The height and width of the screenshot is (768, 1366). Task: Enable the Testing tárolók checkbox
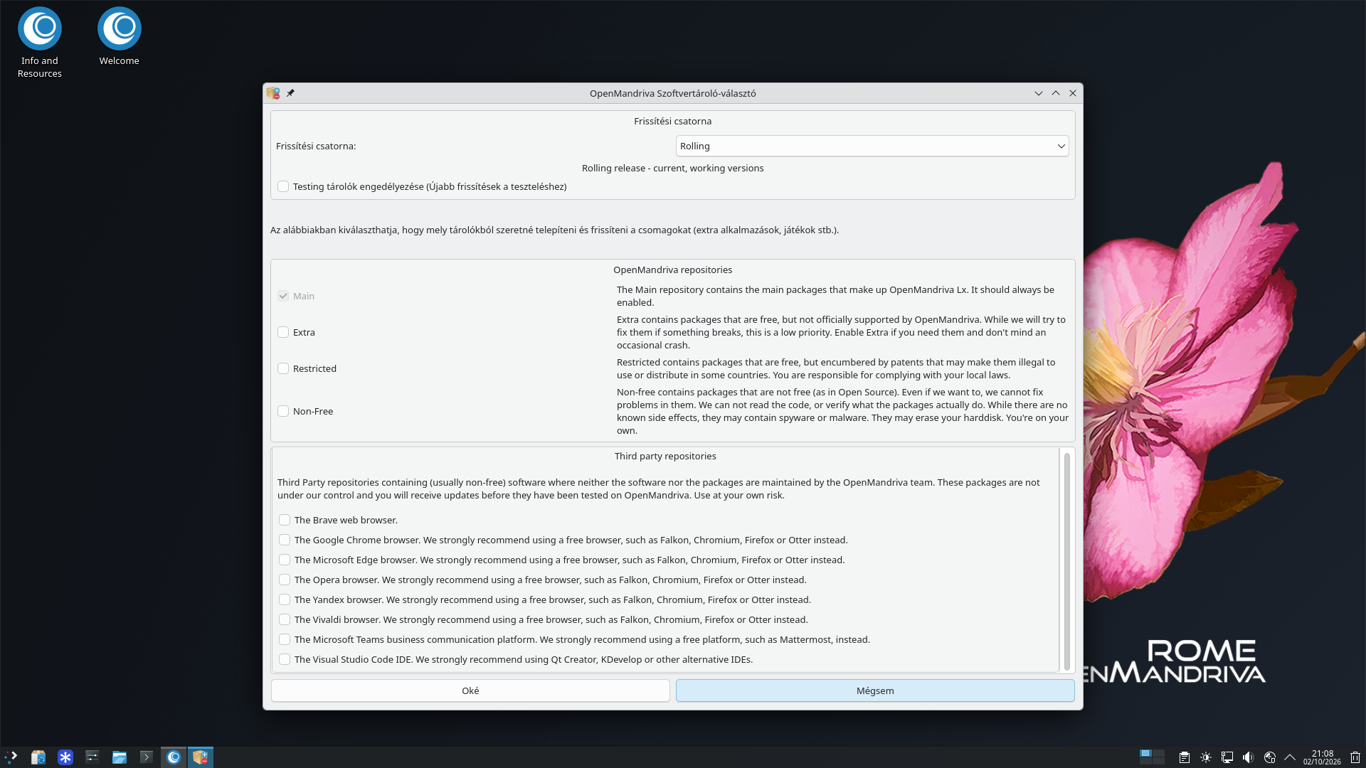[283, 186]
